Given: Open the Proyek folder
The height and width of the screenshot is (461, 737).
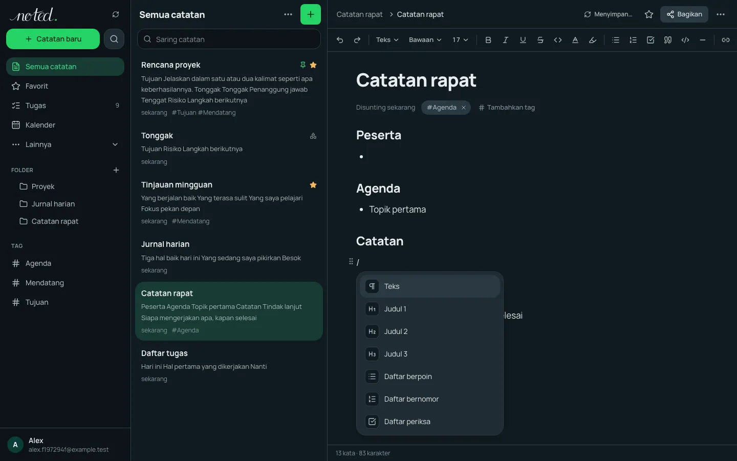Looking at the screenshot, I should [69, 186].
